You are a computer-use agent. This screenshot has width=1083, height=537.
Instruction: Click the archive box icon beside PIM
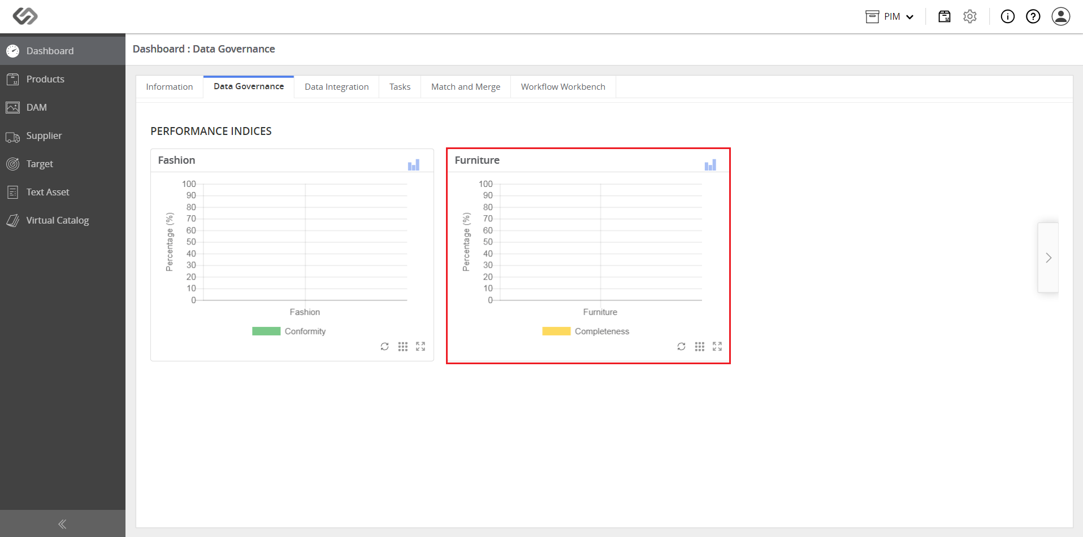(872, 17)
